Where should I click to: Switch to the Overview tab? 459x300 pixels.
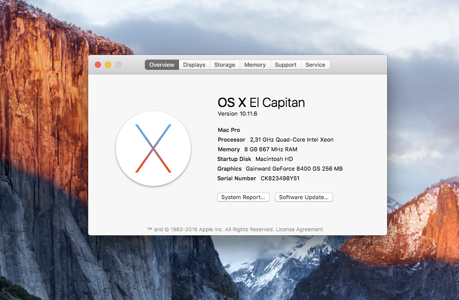[162, 65]
